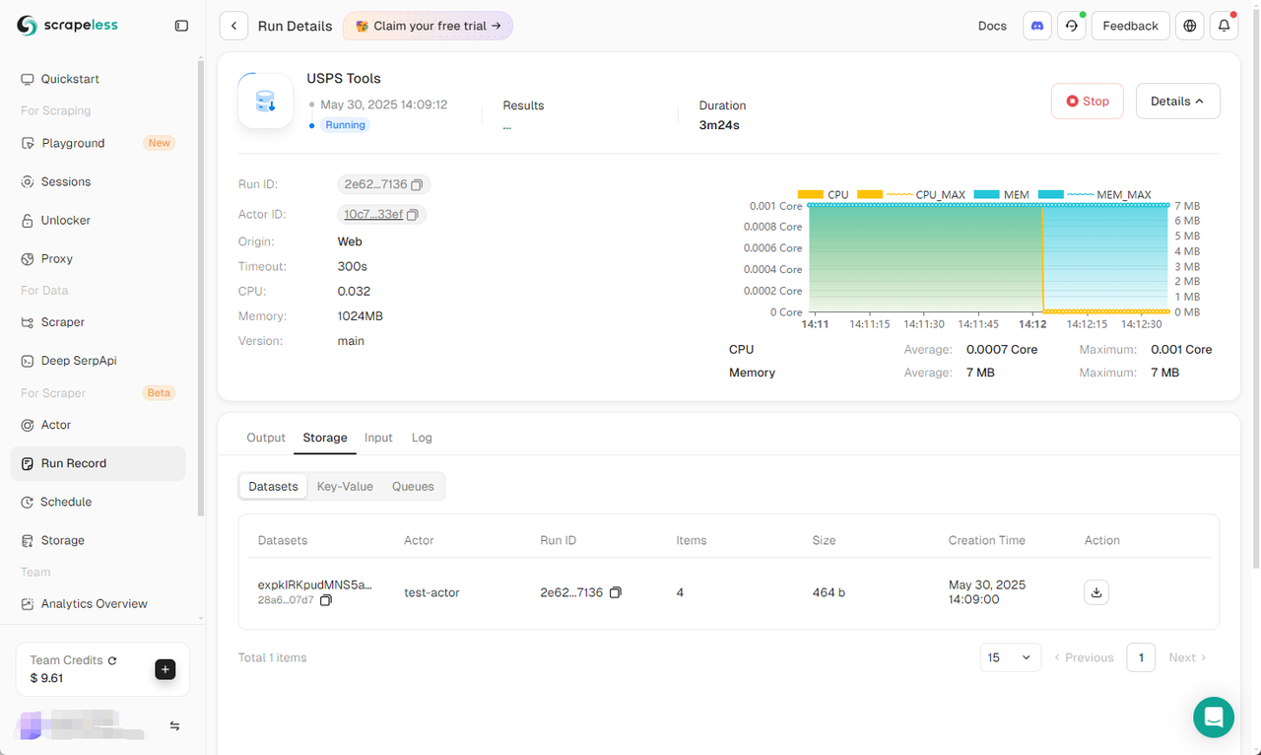The height and width of the screenshot is (755, 1261).
Task: Copy the Actor ID 10c7...33ef
Action: coord(413,214)
